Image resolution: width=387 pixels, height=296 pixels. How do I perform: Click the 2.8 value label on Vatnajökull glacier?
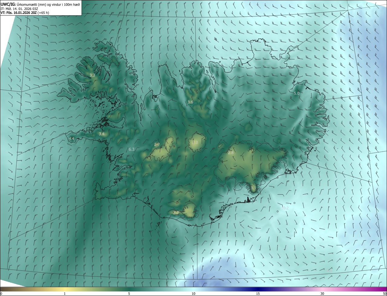click(231, 153)
